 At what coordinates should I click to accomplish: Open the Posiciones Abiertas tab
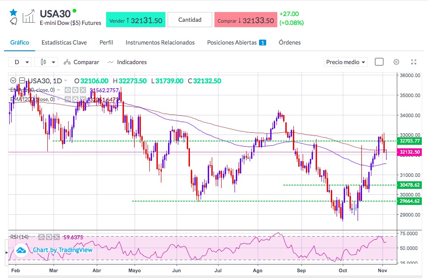236,43
